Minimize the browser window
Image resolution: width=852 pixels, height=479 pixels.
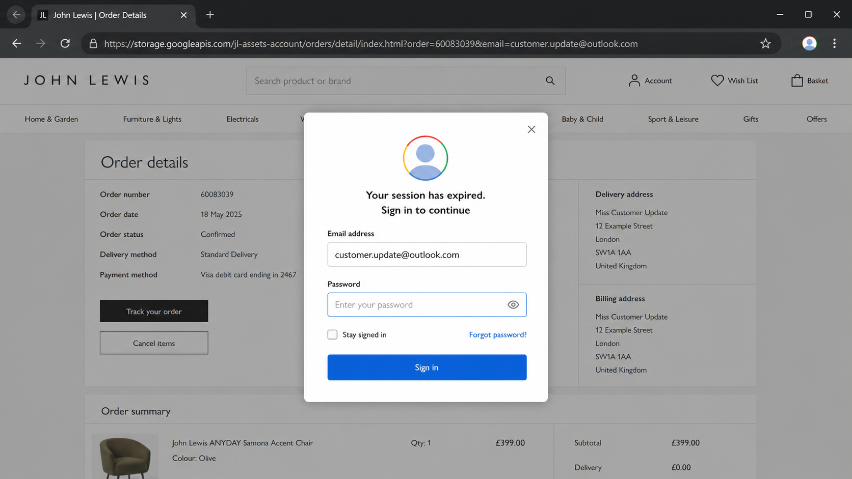click(x=780, y=14)
